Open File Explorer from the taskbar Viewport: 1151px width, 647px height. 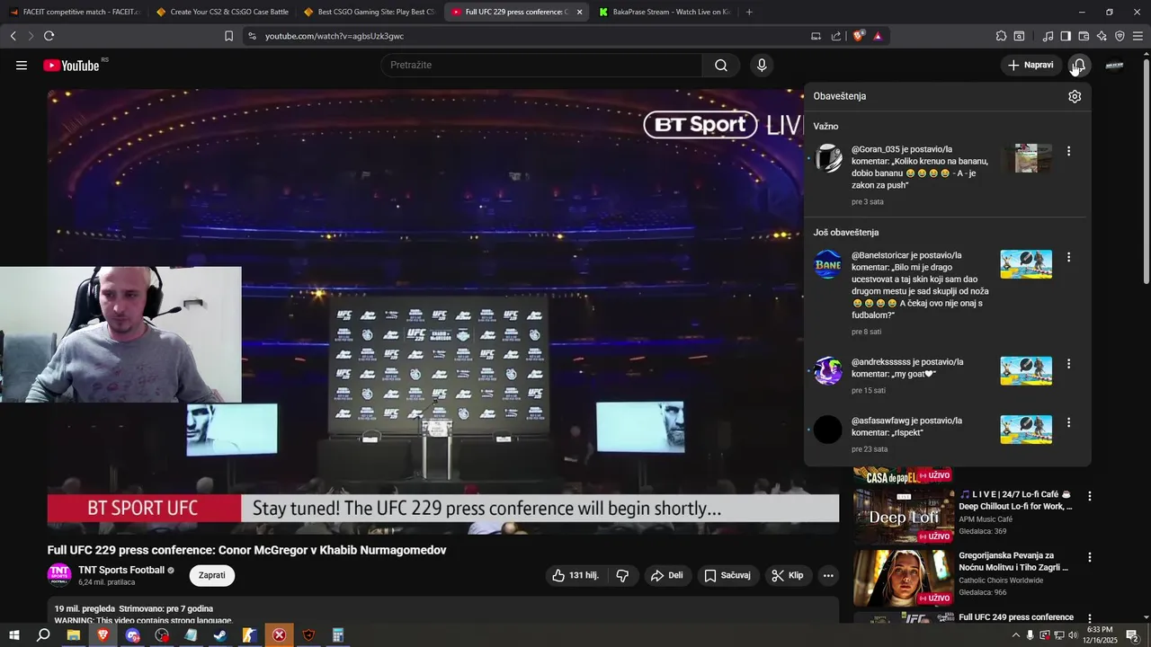74,635
